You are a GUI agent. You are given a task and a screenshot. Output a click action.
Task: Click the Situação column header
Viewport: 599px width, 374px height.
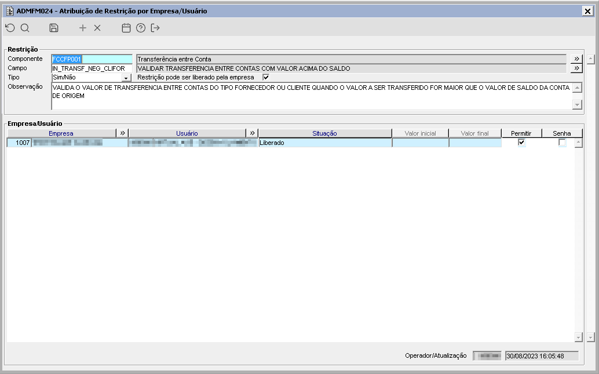(x=325, y=133)
